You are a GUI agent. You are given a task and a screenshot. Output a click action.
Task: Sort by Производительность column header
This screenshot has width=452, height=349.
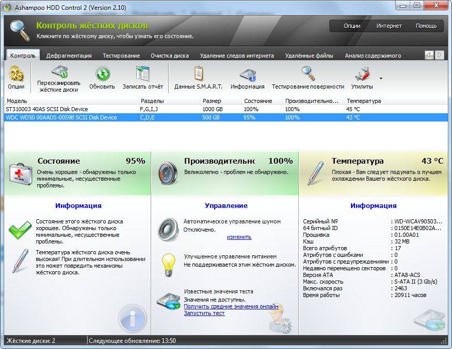(x=313, y=101)
